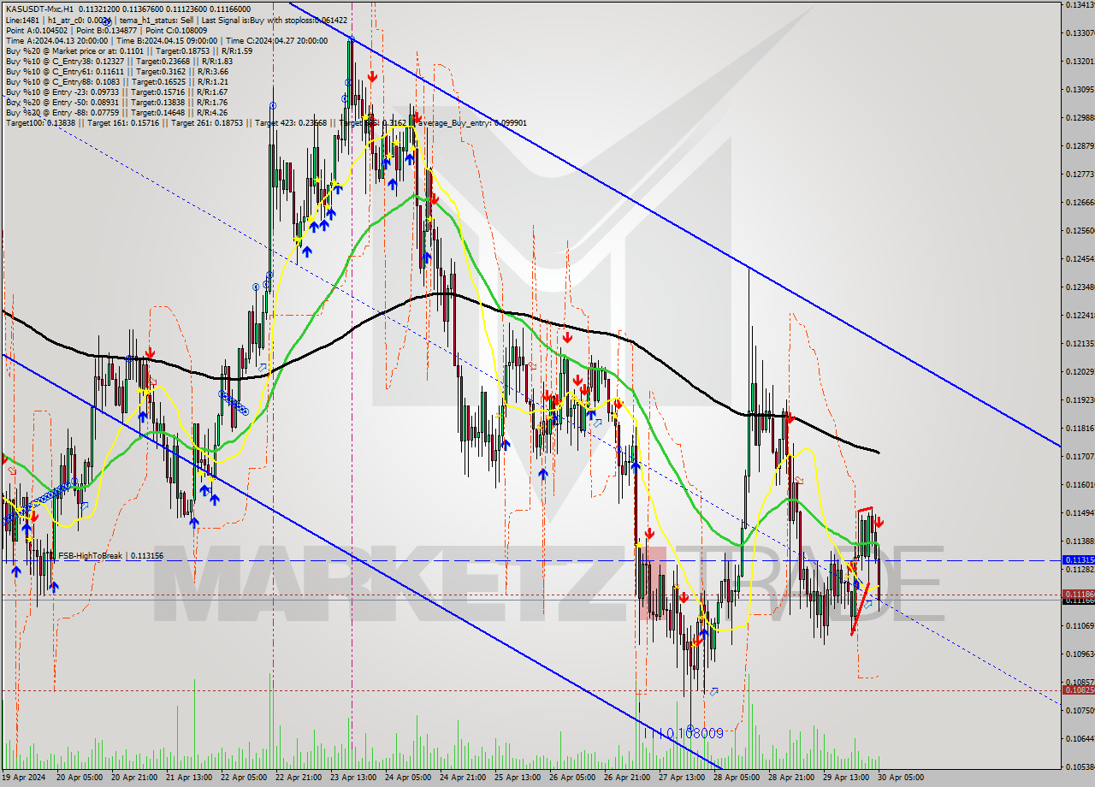Image resolution: width=1095 pixels, height=787 pixels.
Task: Click the 0.11816 price axis label
Action: tap(1080, 428)
